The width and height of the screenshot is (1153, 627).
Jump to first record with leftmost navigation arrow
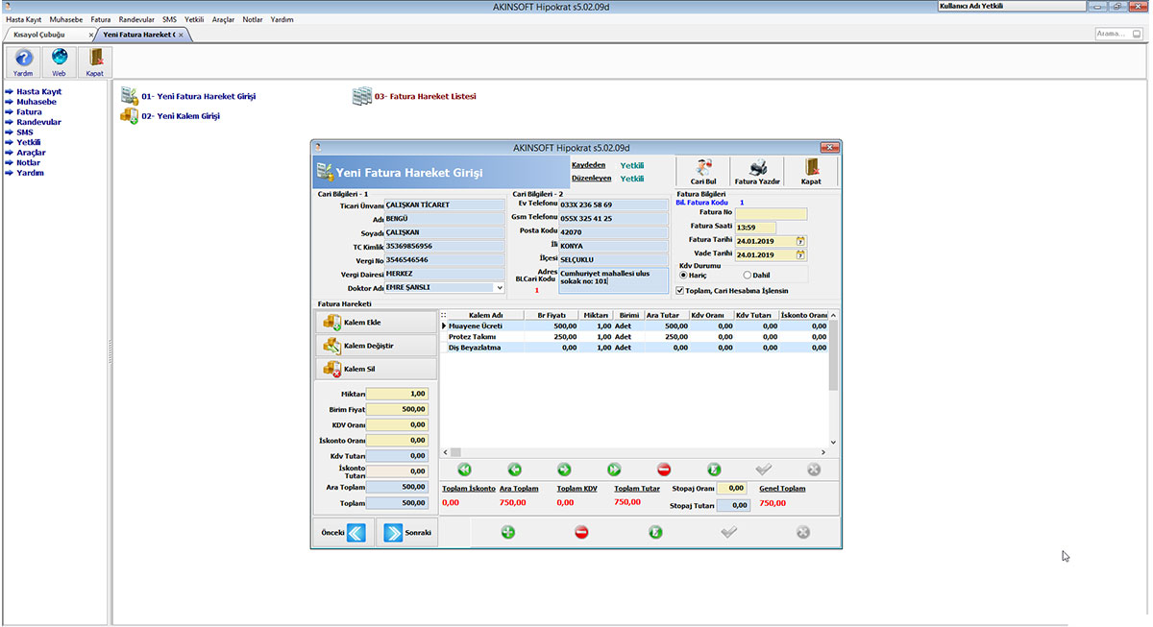click(465, 469)
